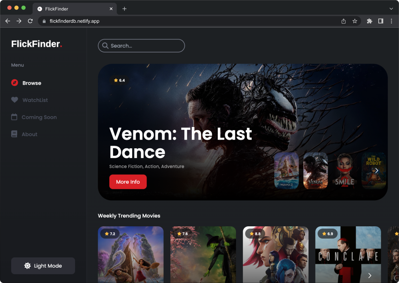Open the trending movie card rated 7.6
This screenshot has height=283, width=399.
point(203,255)
